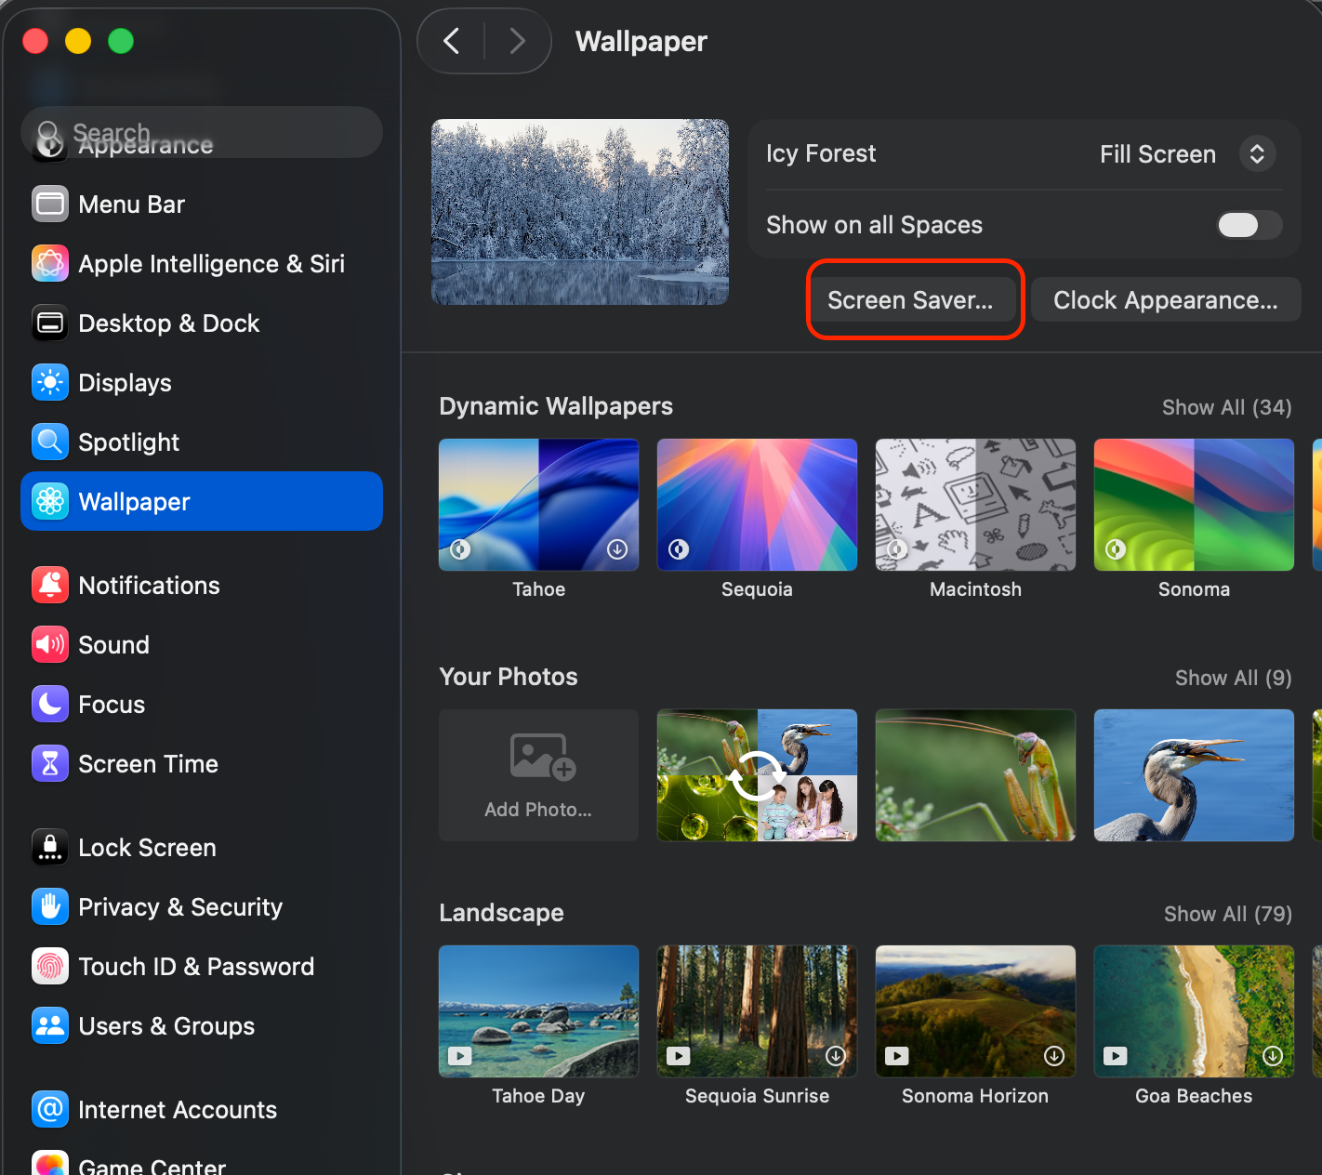This screenshot has width=1322, height=1175.
Task: Click the Your Photos section heading
Action: coord(509,677)
